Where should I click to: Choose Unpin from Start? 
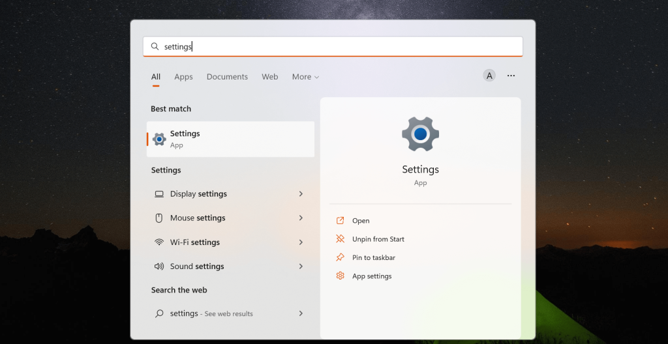pyautogui.click(x=378, y=239)
